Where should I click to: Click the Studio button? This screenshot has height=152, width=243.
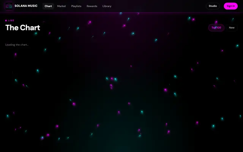click(x=213, y=6)
